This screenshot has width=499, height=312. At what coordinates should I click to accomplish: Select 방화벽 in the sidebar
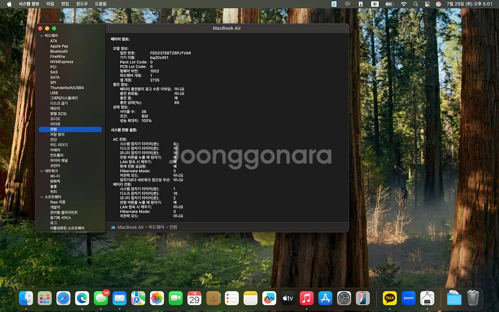(x=55, y=181)
